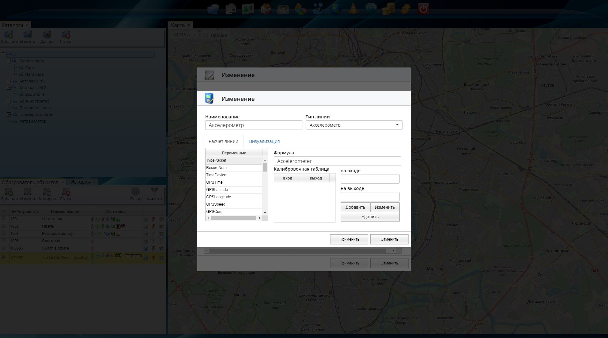Click the orange gear settings icon
This screenshot has height=338, width=608.
(406, 9)
